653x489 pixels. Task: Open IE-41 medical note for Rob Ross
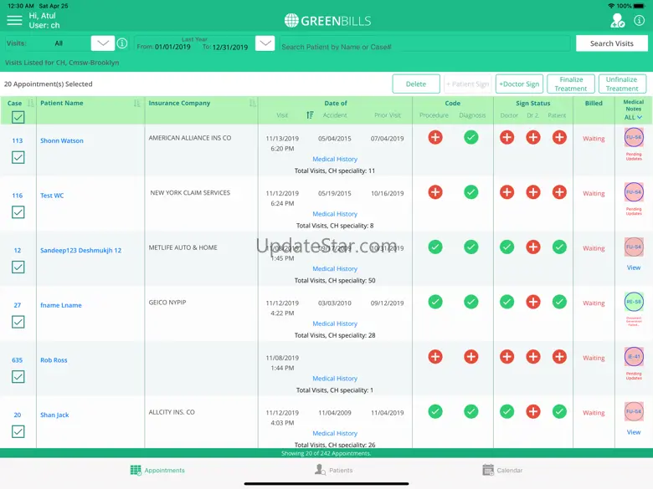634,357
